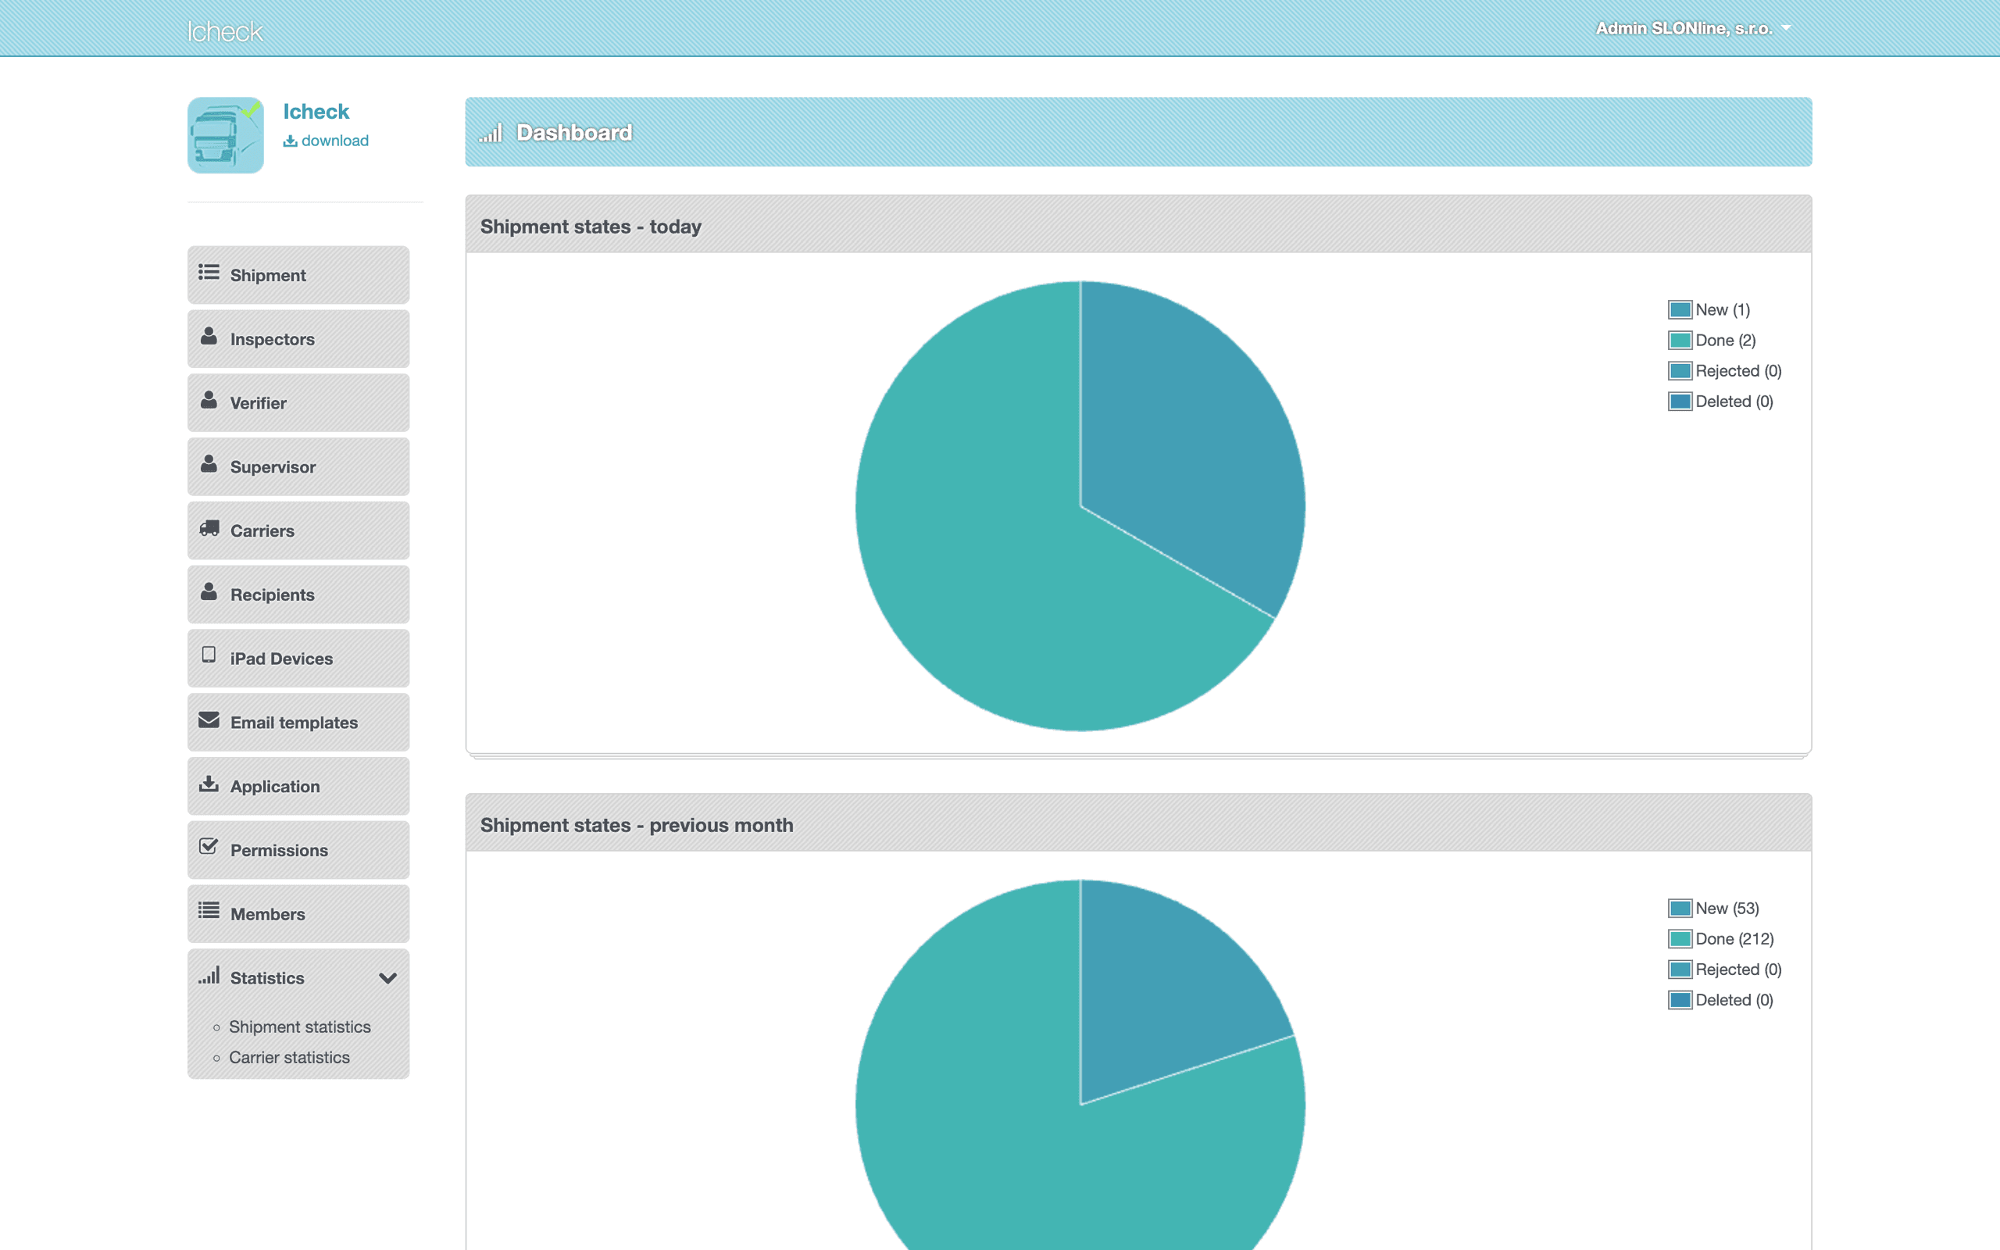2000x1250 pixels.
Task: Click the Dashboard signal bars icon
Action: [x=491, y=133]
